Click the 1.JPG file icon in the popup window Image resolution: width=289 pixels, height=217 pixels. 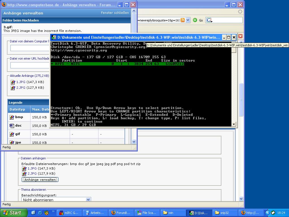13,82
